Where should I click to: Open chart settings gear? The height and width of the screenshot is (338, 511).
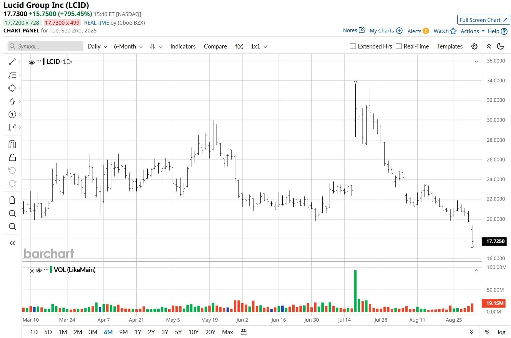[474, 46]
